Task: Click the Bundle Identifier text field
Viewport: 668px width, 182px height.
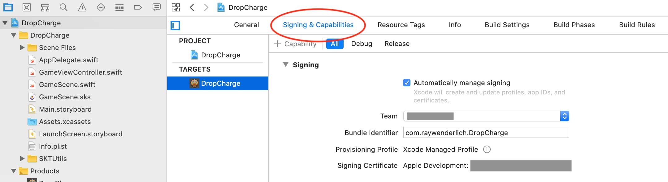Action: pyautogui.click(x=486, y=133)
